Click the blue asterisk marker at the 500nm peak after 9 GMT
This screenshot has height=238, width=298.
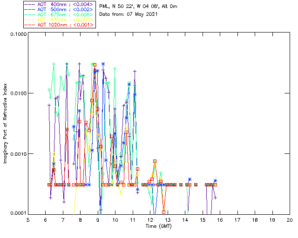pyautogui.click(x=103, y=64)
